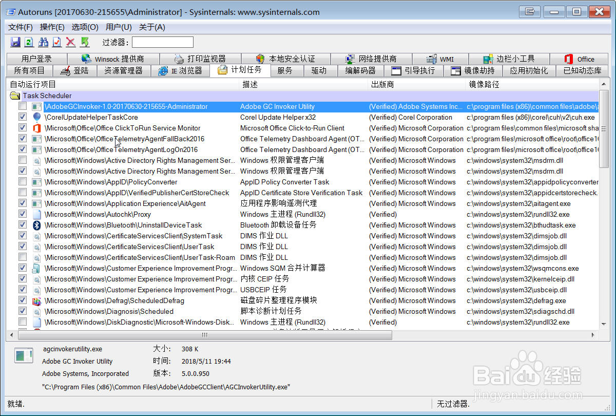
Task: Switch to the 本地安全认证 tab
Action: 285,59
